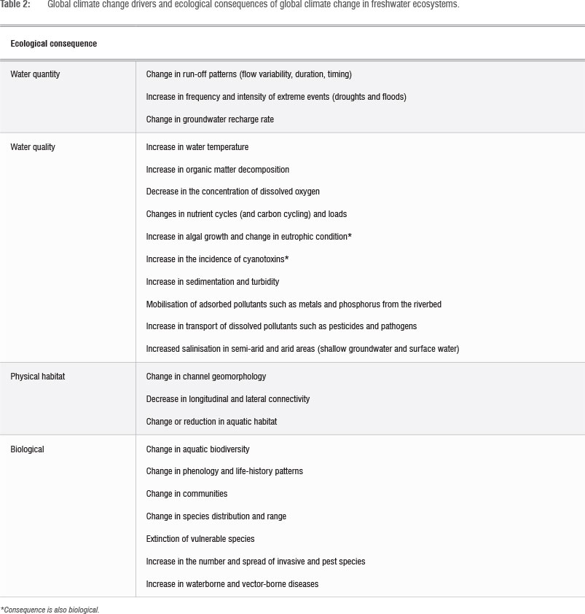Screen dimensions: 585x614
Task: Click the 'Water quantity' row label
Action: click(35, 74)
